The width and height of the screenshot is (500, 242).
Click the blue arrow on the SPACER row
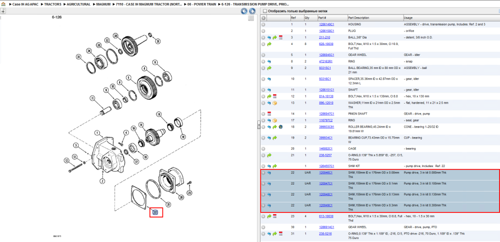tap(269, 79)
